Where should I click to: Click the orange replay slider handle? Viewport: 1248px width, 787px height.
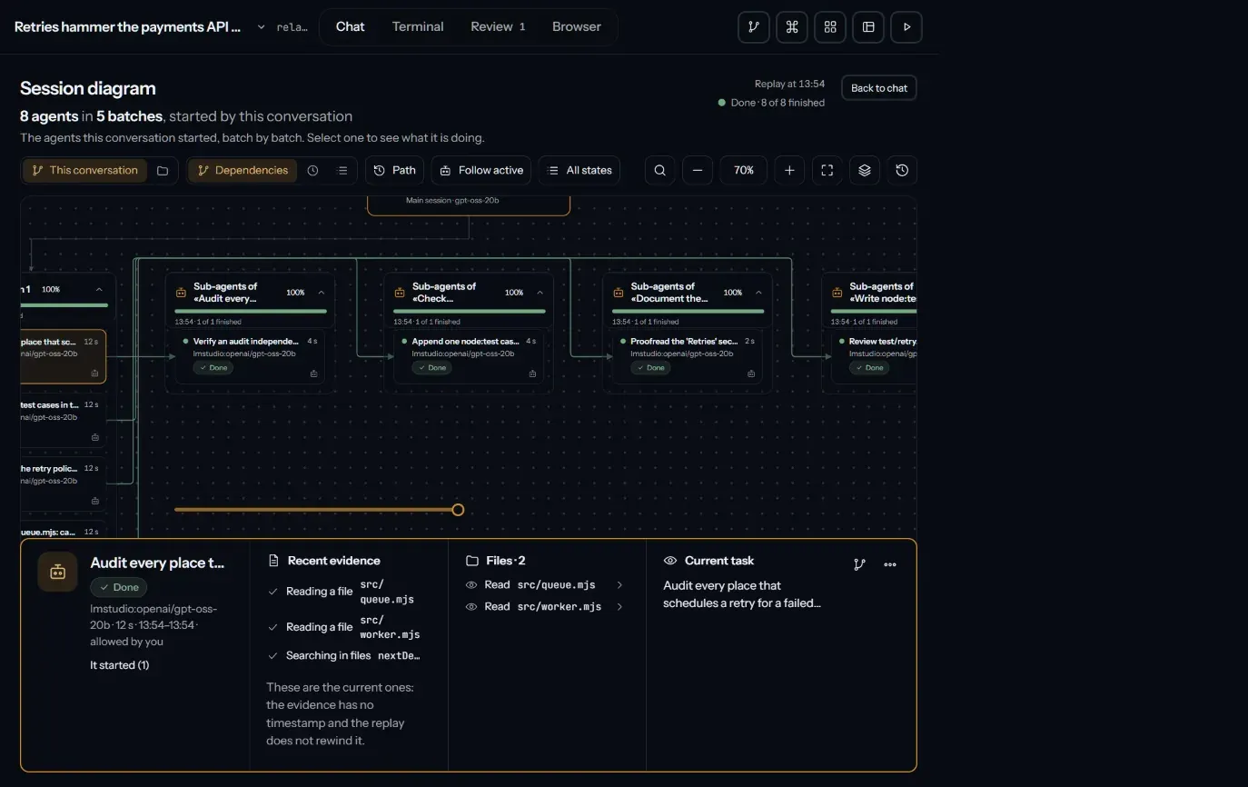(458, 510)
